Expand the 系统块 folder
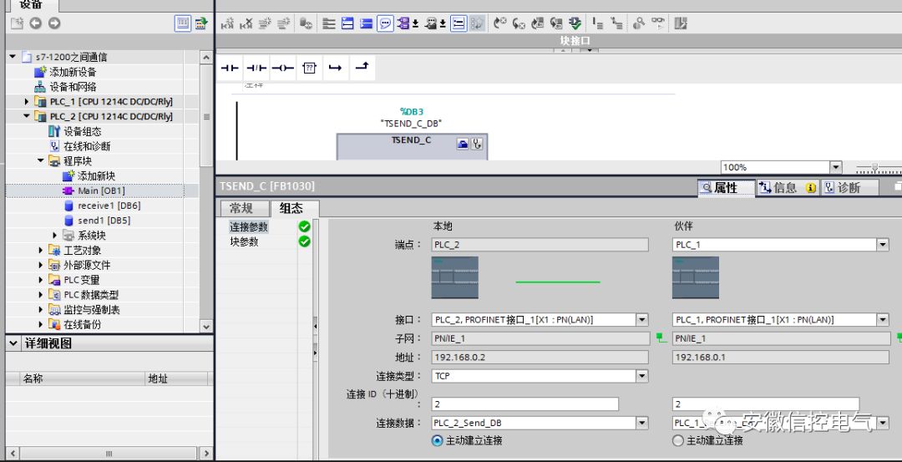 (54, 236)
